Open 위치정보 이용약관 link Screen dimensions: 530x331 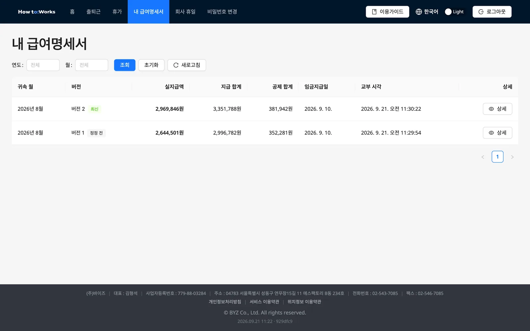pos(304,302)
